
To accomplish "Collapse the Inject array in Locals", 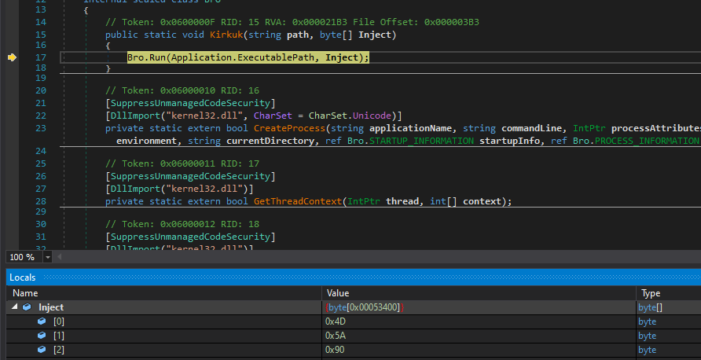I will [15, 307].
